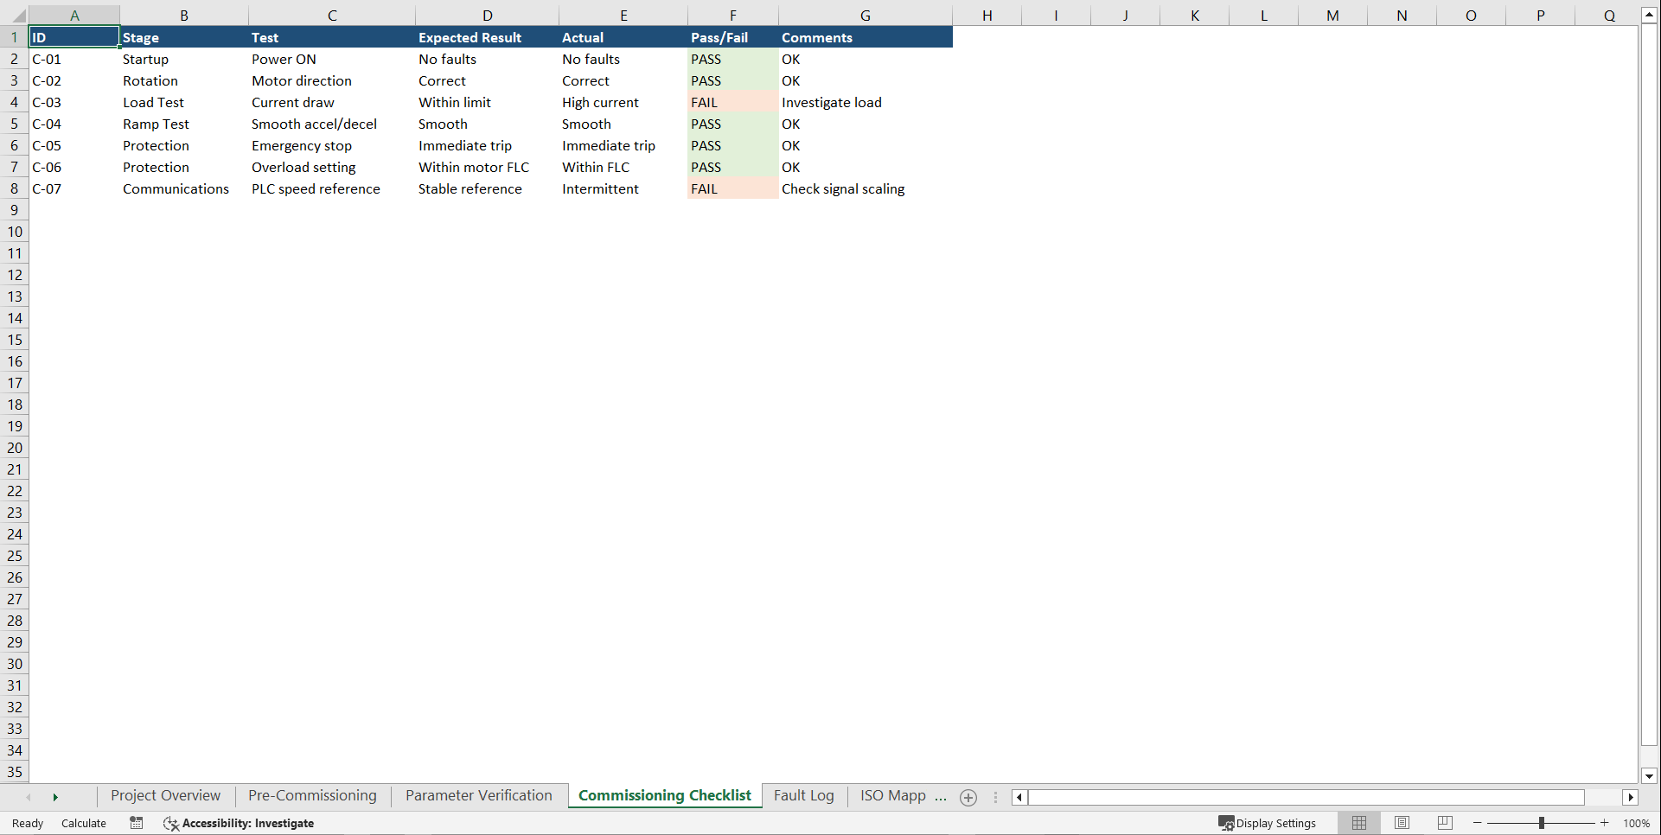Viewport: 1661px width, 835px height.
Task: Click the Zoom Out minus icon
Action: (1478, 823)
